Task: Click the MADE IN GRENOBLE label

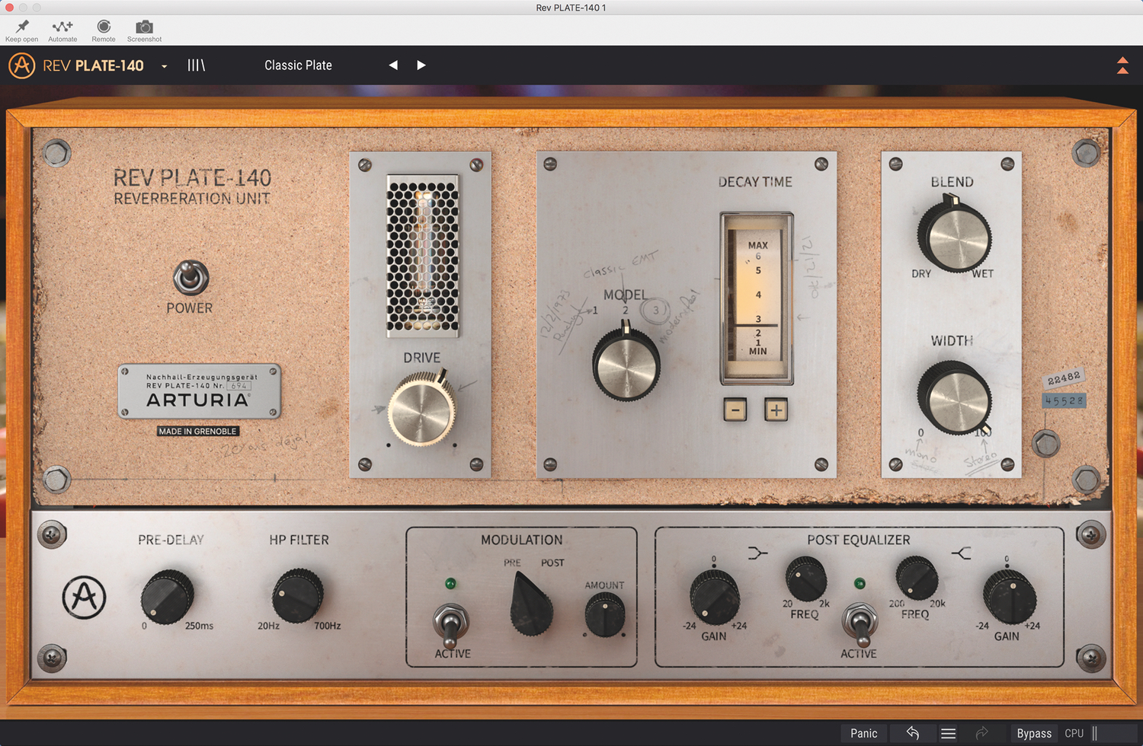Action: tap(197, 431)
